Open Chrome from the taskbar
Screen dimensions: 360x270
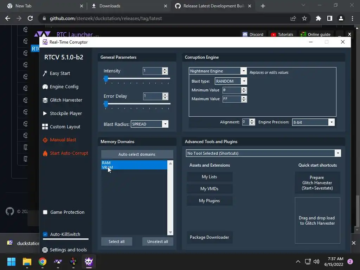click(x=42, y=262)
